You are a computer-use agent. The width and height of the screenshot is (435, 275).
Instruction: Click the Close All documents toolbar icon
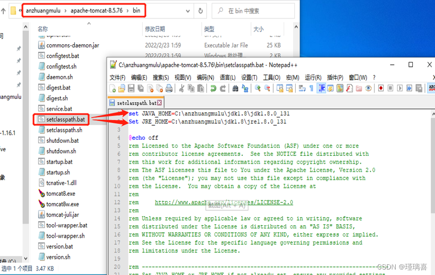coord(159,88)
